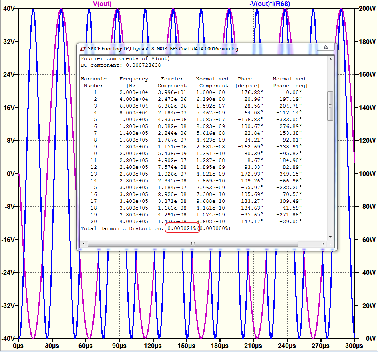Image resolution: width=378 pixels, height=352 pixels.
Task: Click the 40V label on left axis
Action: 8,9
